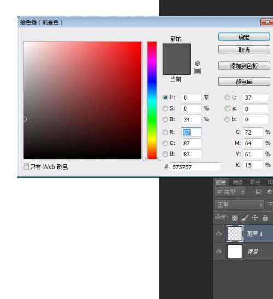Click the pixel layer filter icon
273x299 pixels.
[x=259, y=192]
